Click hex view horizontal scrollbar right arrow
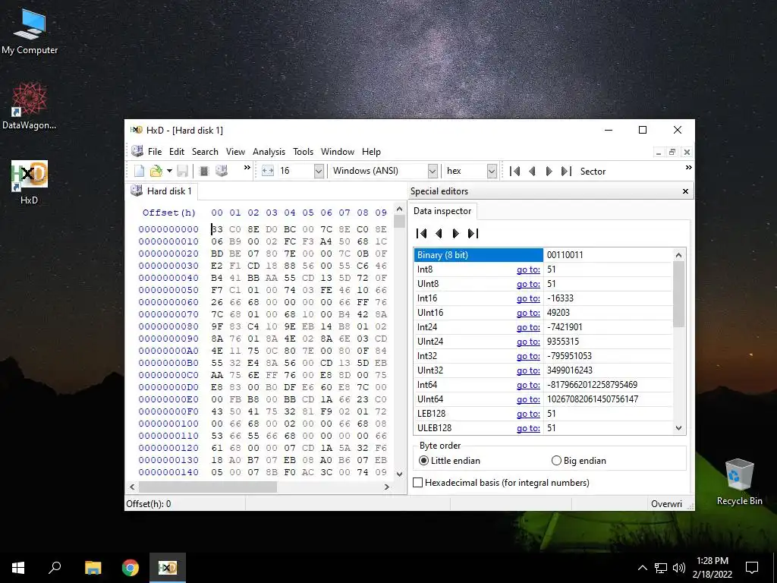The image size is (777, 583). click(386, 487)
